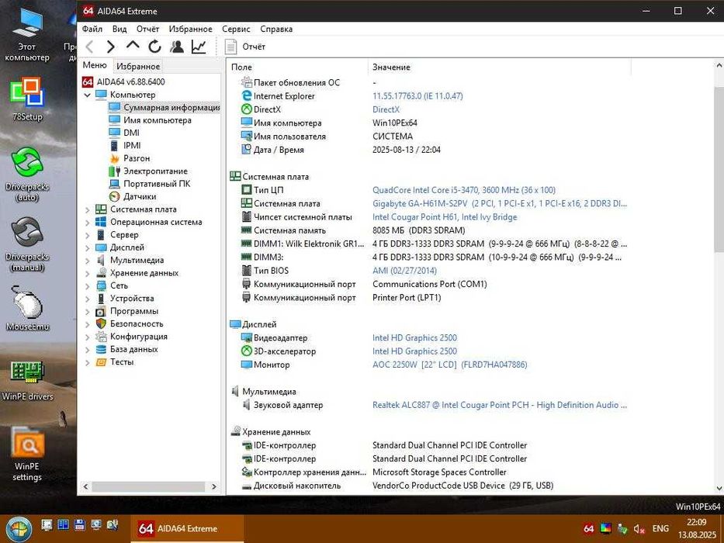Screen dimensions: 724x543
Task: Switch to the Избранное tab in the left panel
Action: [x=138, y=66]
